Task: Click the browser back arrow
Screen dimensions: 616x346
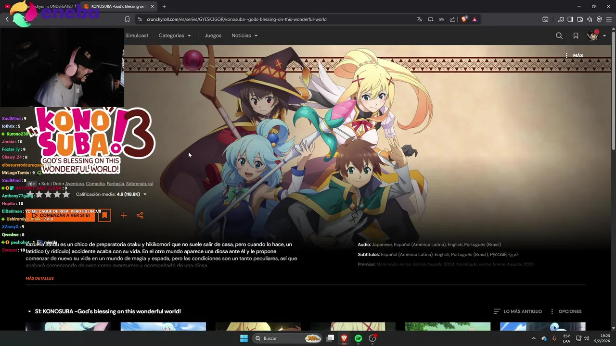Action: coord(7,19)
